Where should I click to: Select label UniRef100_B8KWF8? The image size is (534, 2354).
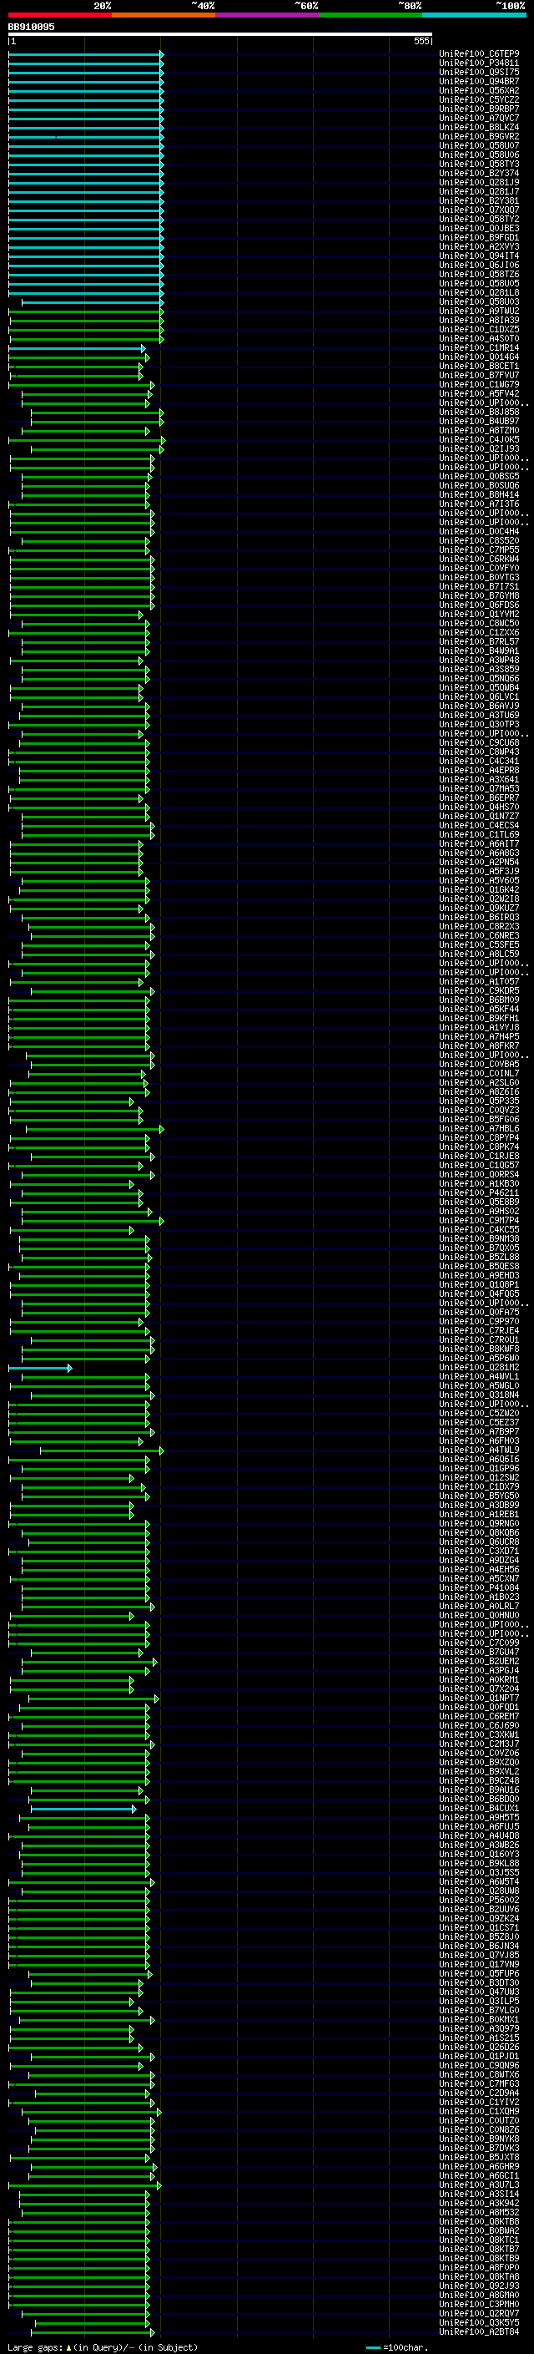pyautogui.click(x=479, y=1349)
